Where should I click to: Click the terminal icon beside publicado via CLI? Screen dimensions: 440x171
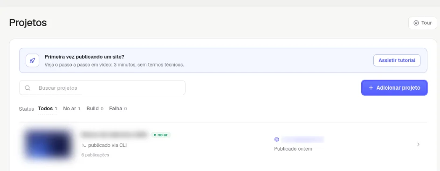[x=83, y=145]
